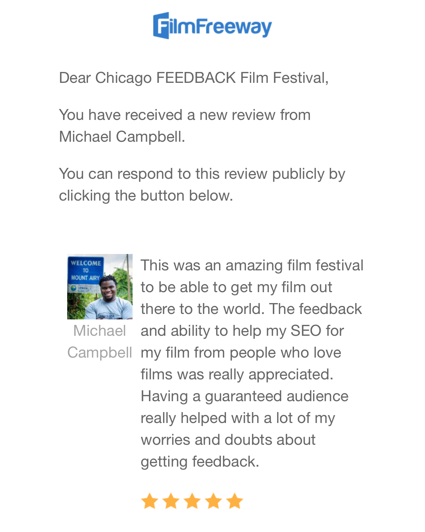Click the 'You have received a new review' line
The width and height of the screenshot is (425, 532).
185,115
